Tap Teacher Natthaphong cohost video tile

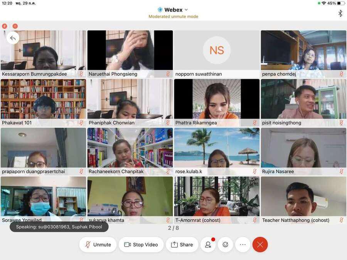point(303,196)
